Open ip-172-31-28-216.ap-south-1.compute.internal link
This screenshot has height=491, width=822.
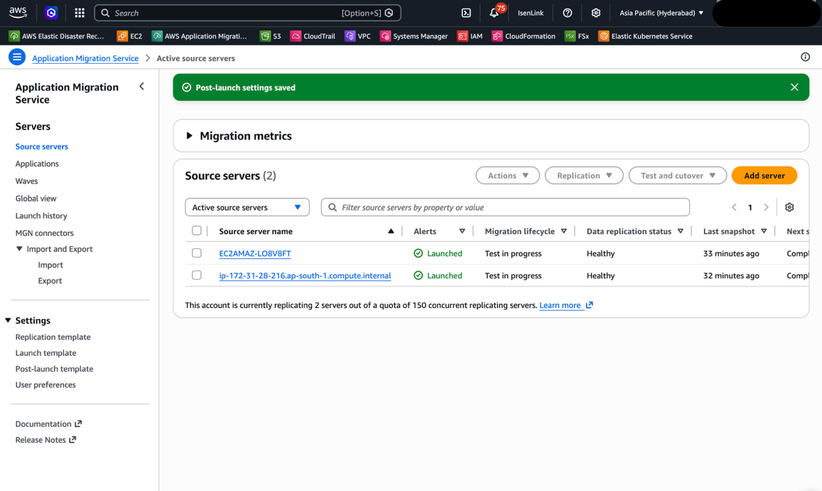(305, 276)
